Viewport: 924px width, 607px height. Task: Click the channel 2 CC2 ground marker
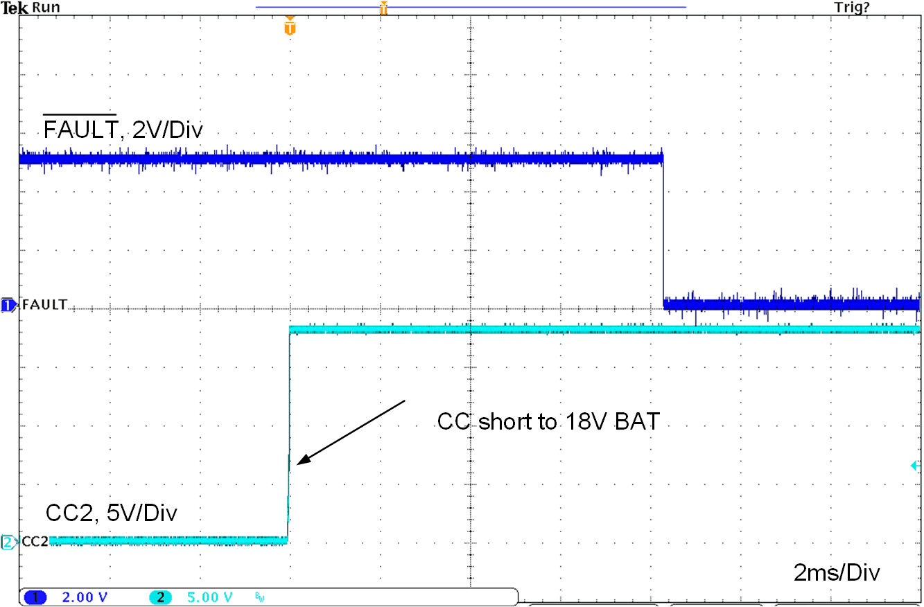(x=8, y=542)
